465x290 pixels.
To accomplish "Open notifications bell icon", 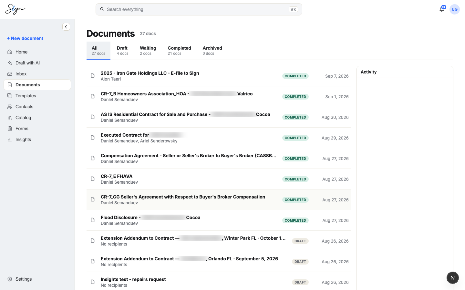I will [442, 9].
